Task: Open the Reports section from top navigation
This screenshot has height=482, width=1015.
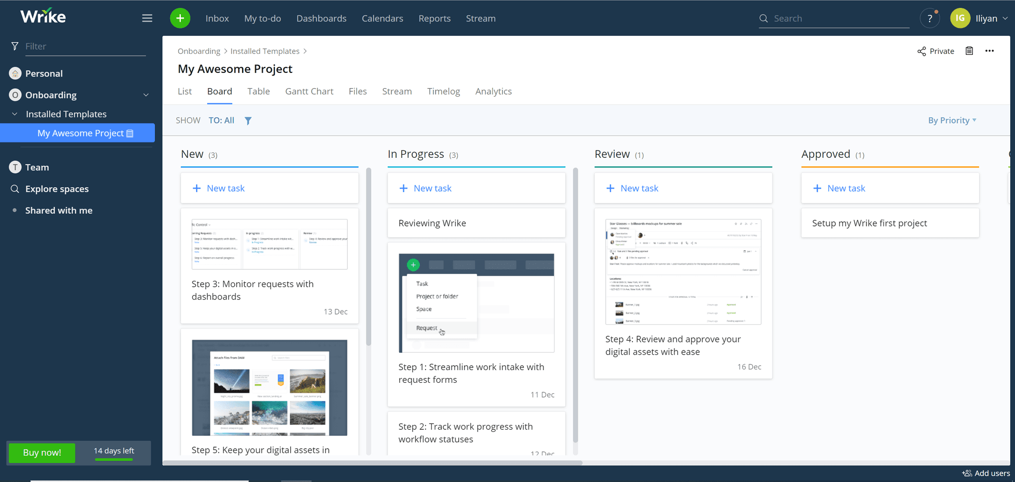Action: click(435, 18)
